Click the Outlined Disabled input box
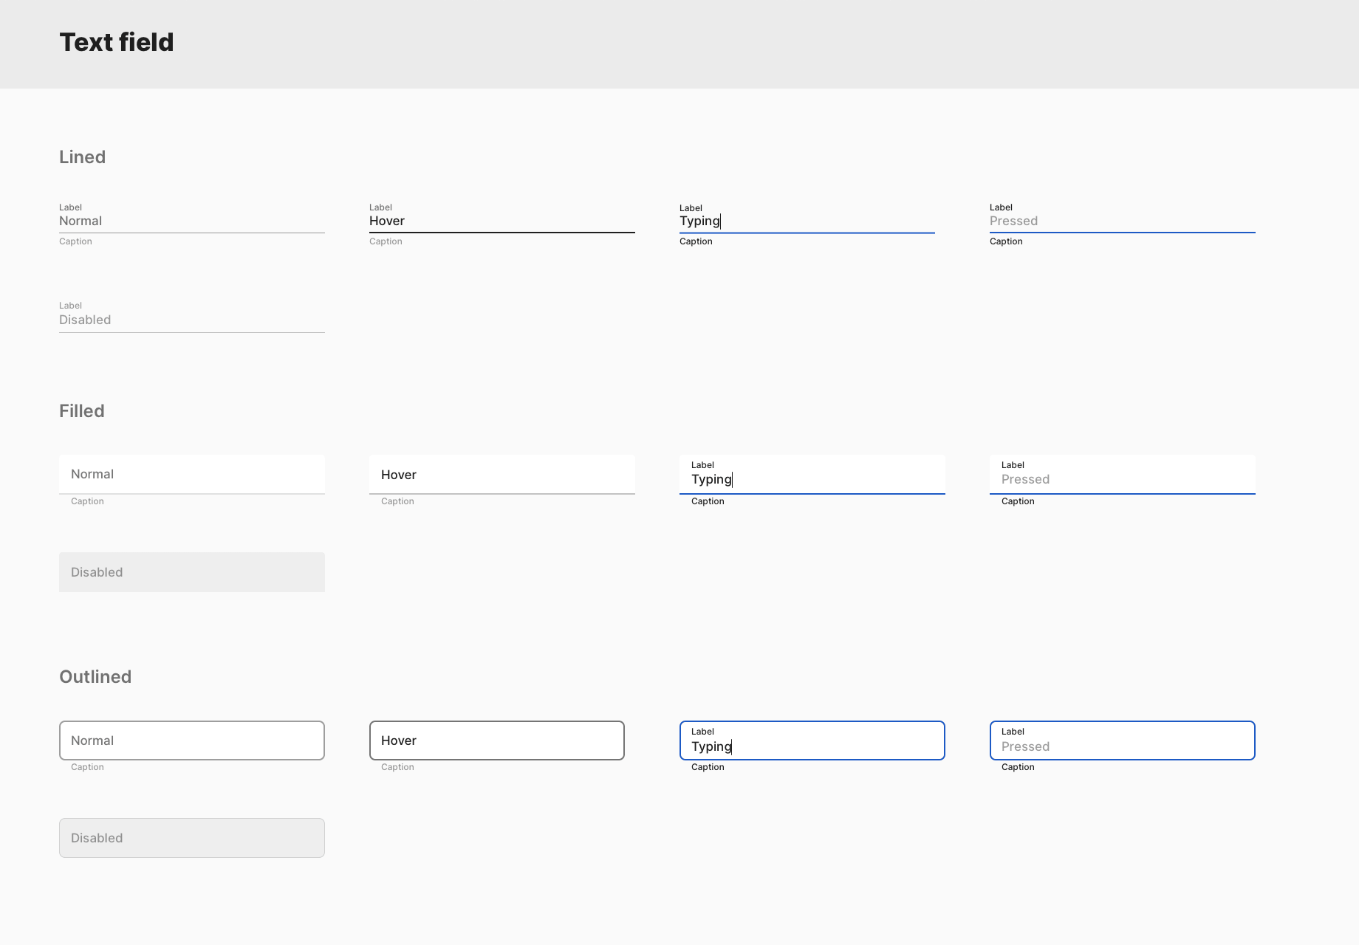 [x=191, y=837]
